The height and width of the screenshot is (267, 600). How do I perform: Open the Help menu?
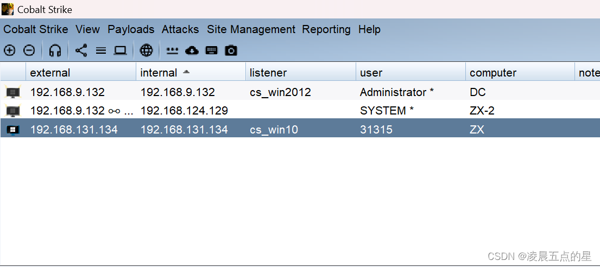click(369, 29)
